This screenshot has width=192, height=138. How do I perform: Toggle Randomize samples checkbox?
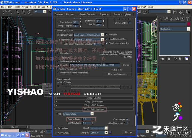coord(107,39)
